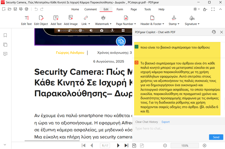Screen dimensions: 225x149
Task: Expand the Stamp dropdown arrow
Action: point(178,24)
